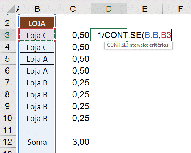This screenshot has width=191, height=153.
Task: Click the 3,00 sum cell
Action: tap(73, 142)
